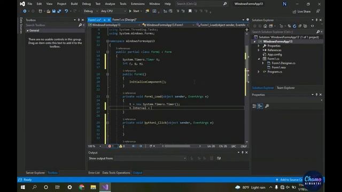342x192 pixels.
Task: Click the Live Share icon
Action: point(294,12)
